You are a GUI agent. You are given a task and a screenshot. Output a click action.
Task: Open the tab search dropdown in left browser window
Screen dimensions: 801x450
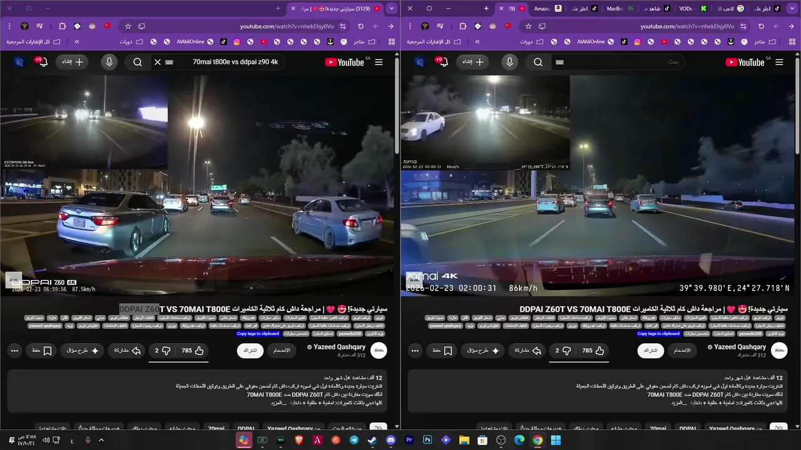391,9
